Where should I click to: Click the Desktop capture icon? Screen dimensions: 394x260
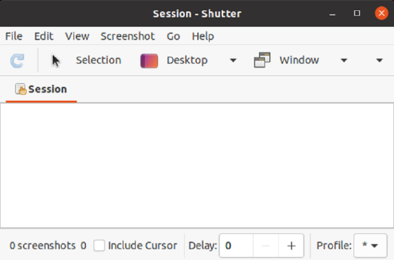tap(149, 61)
